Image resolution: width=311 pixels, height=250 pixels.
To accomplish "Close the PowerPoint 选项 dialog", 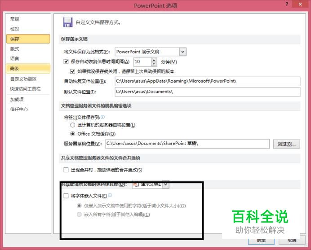I will coord(301,4).
